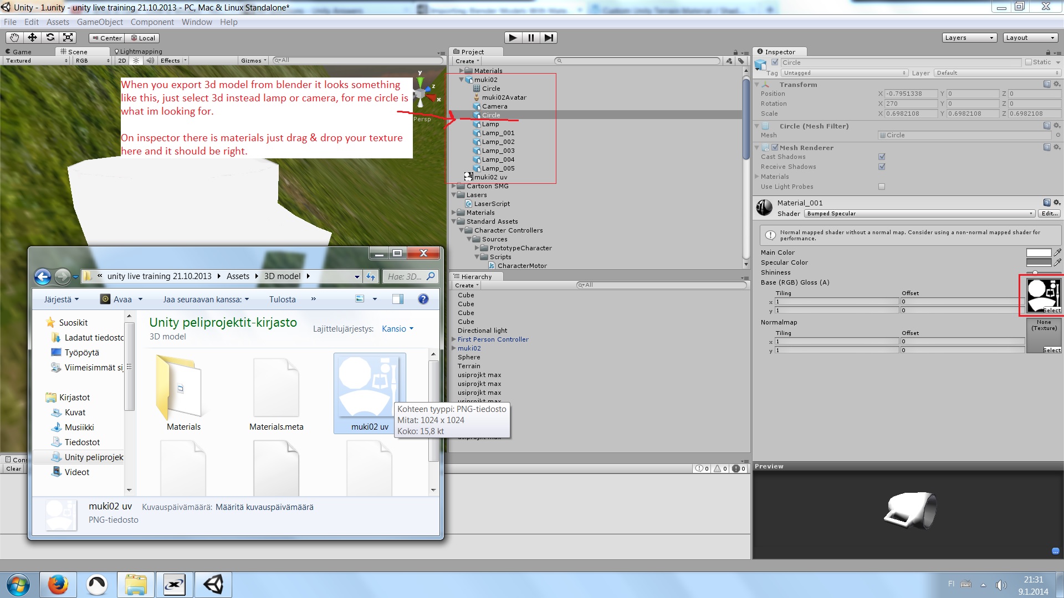The image size is (1064, 598).
Task: Open File Explorer from taskbar
Action: pos(135,585)
